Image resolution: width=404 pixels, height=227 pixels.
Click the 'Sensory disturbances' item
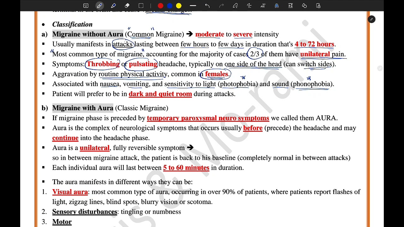pyautogui.click(x=85, y=212)
